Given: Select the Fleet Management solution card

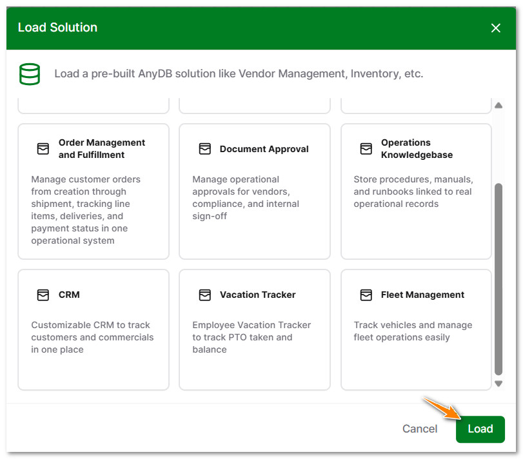Looking at the screenshot, I should (415, 329).
